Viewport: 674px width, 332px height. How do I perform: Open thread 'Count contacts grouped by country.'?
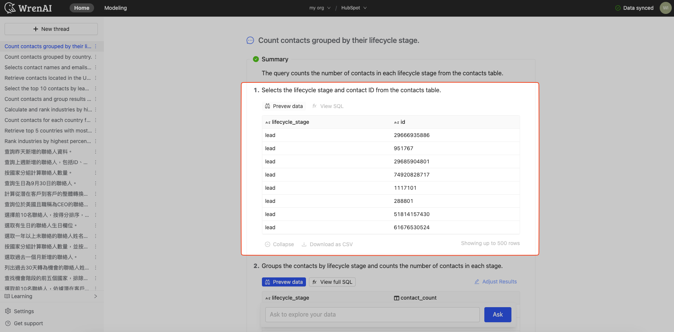(48, 57)
